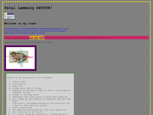Click list item 'a page about why I'm here'
This screenshot has height=115, width=153.
pos(27,88)
